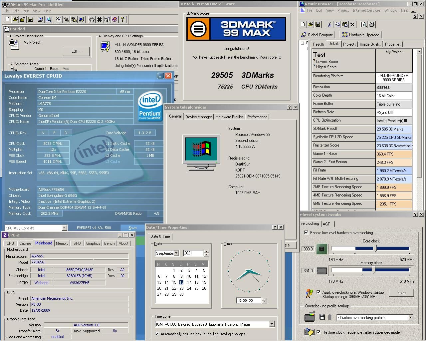Screen dimensions: 426x341
Task: Click the year 2021 spinner arrows
Action: (x=206, y=253)
